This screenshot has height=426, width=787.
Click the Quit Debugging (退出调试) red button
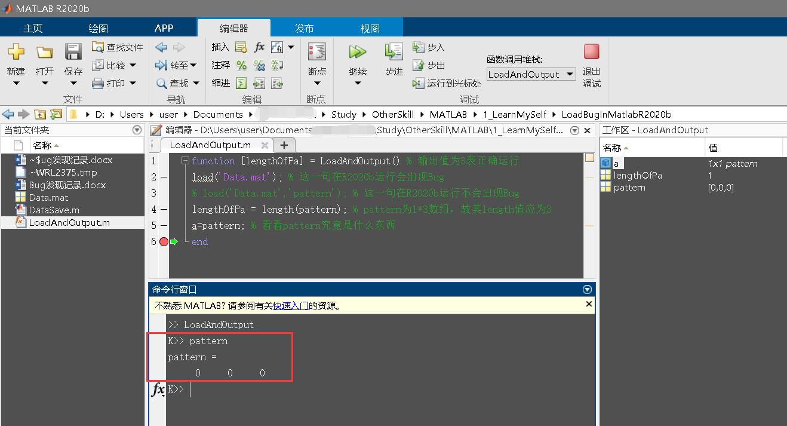pyautogui.click(x=592, y=52)
